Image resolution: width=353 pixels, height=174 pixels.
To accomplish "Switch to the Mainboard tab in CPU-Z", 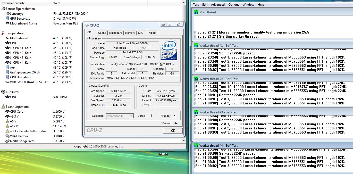I will click(x=116, y=33).
